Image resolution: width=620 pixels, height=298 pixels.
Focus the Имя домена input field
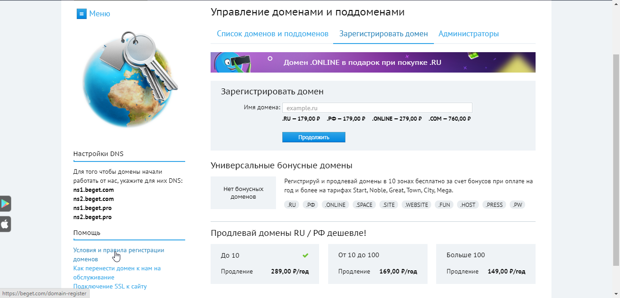coord(377,108)
